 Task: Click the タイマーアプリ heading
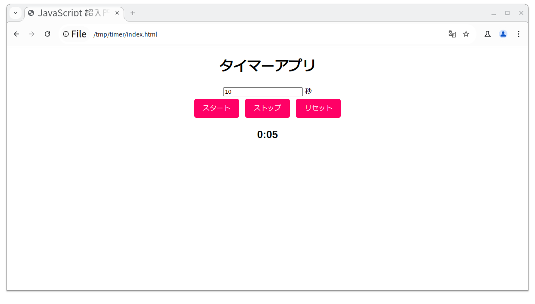point(267,65)
